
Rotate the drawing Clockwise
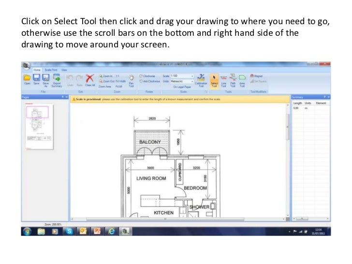(147, 76)
